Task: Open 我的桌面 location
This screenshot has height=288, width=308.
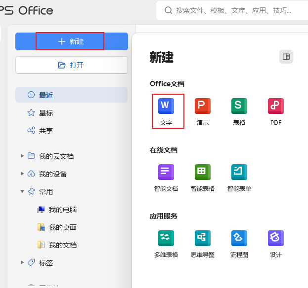Action: 63,227
